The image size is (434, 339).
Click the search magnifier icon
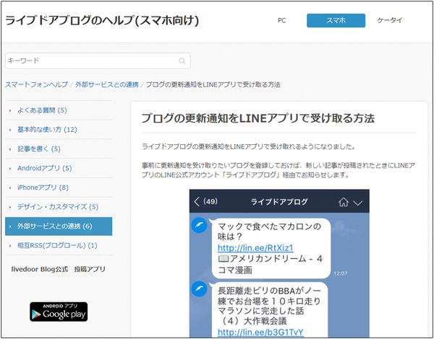[182, 61]
